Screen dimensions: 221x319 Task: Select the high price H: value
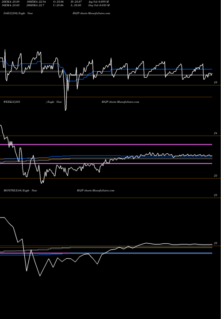click(x=76, y=2)
